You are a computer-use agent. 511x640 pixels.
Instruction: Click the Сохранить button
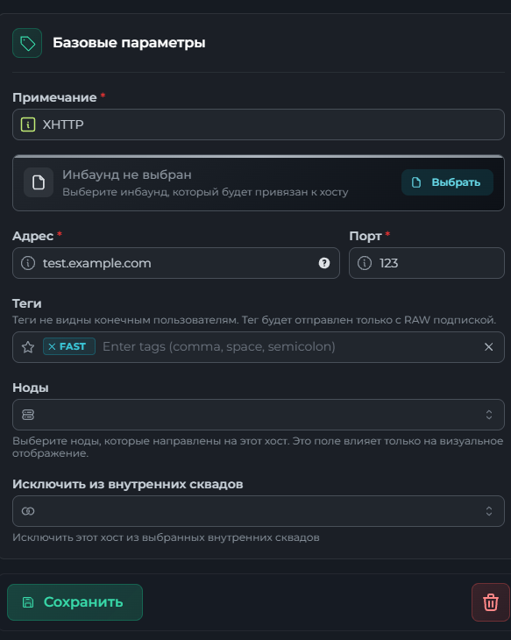coord(75,602)
